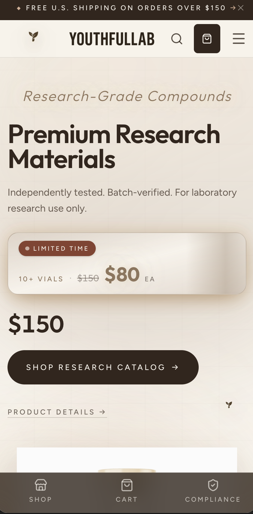Viewport: 253px width, 514px height.
Task: Click the free U.S. shipping announcement text
Action: pos(125,8)
